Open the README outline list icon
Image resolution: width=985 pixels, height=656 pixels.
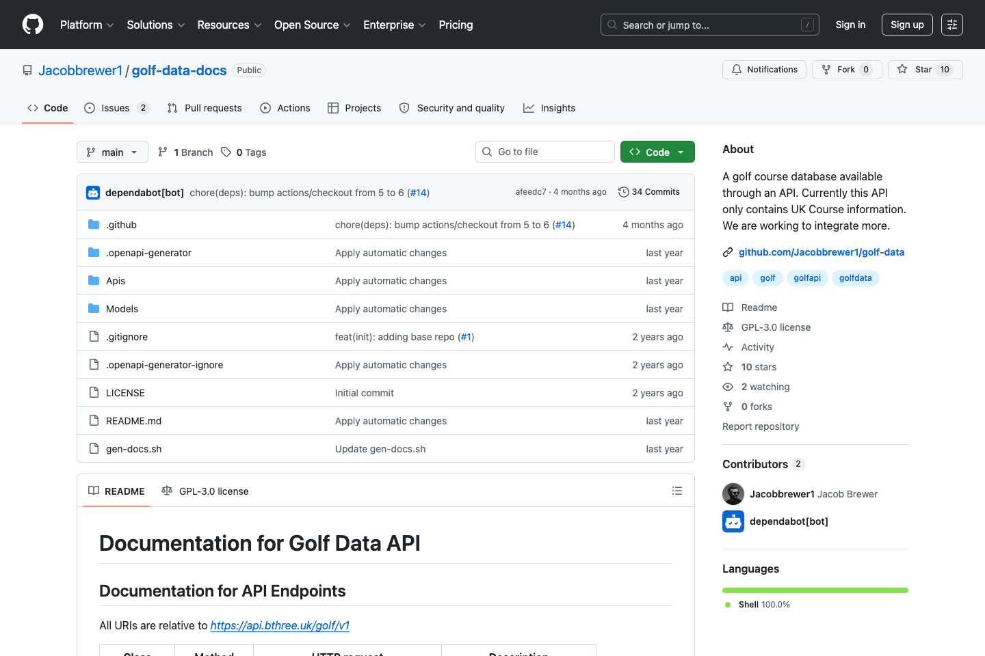[677, 491]
